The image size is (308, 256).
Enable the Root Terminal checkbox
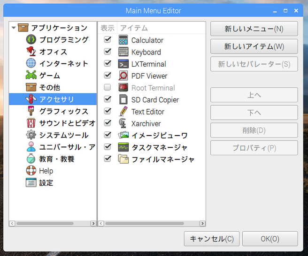pyautogui.click(x=108, y=87)
